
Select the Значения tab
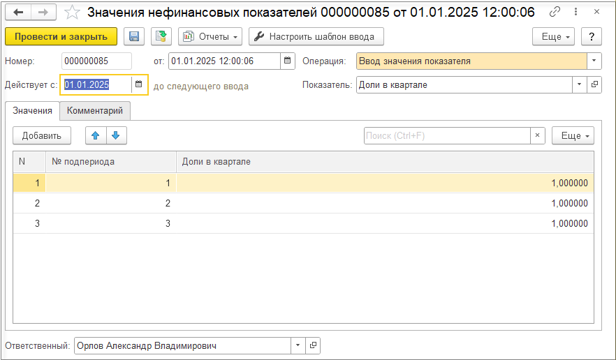click(32, 110)
